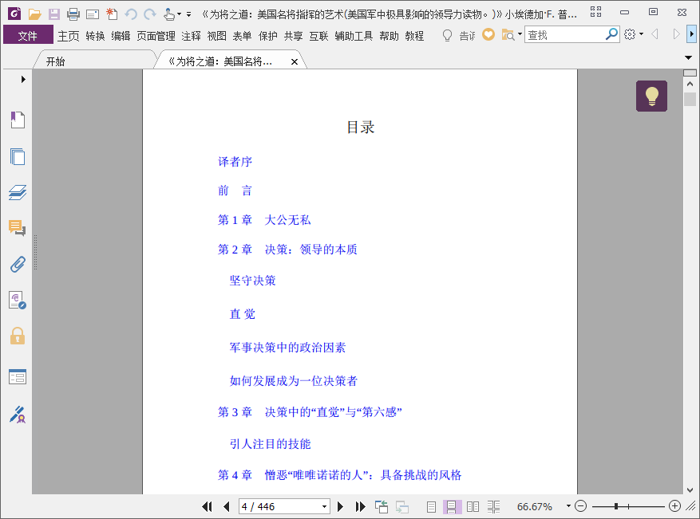Redo the last action
700x519 pixels.
coord(150,14)
